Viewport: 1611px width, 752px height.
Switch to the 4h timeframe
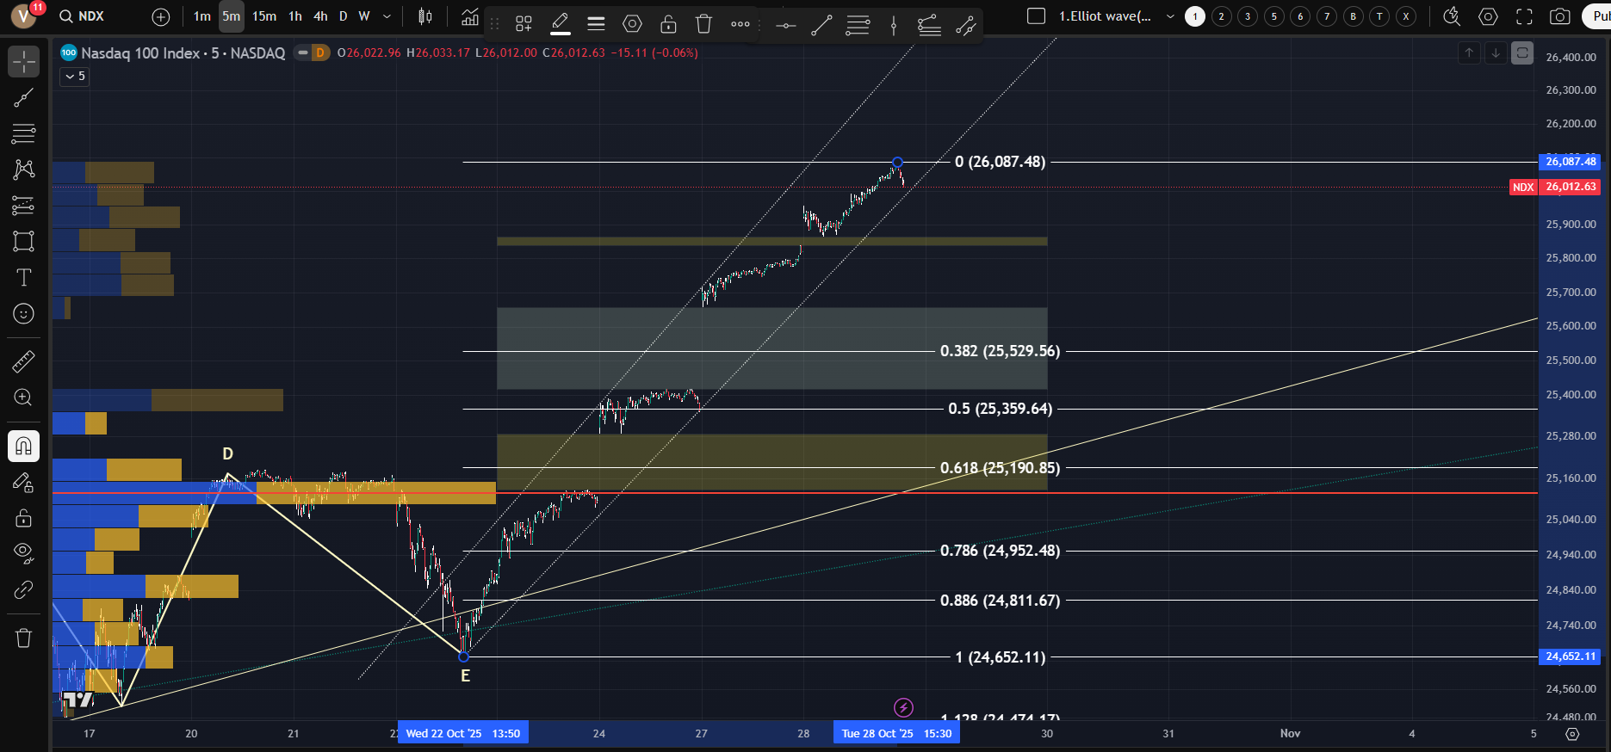coord(320,16)
